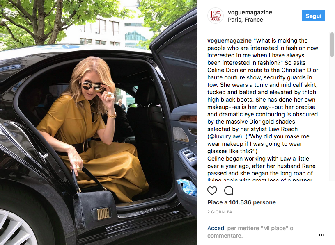The width and height of the screenshot is (335, 245).
Task: Click the woman's sunglasses in the photo
Action: pos(92,86)
